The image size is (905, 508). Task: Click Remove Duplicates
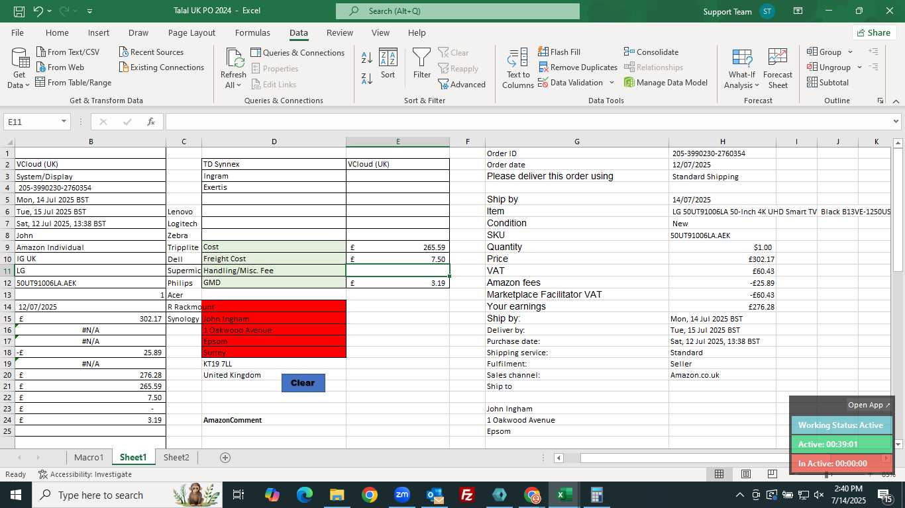578,67
